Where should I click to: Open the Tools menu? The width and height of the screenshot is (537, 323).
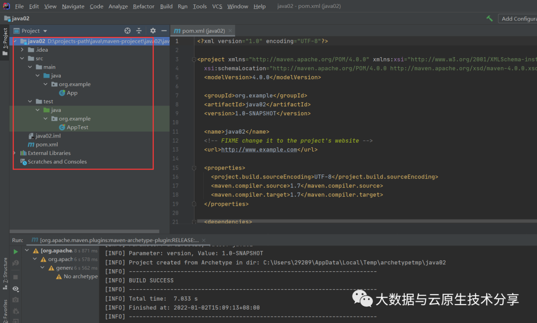click(x=200, y=6)
